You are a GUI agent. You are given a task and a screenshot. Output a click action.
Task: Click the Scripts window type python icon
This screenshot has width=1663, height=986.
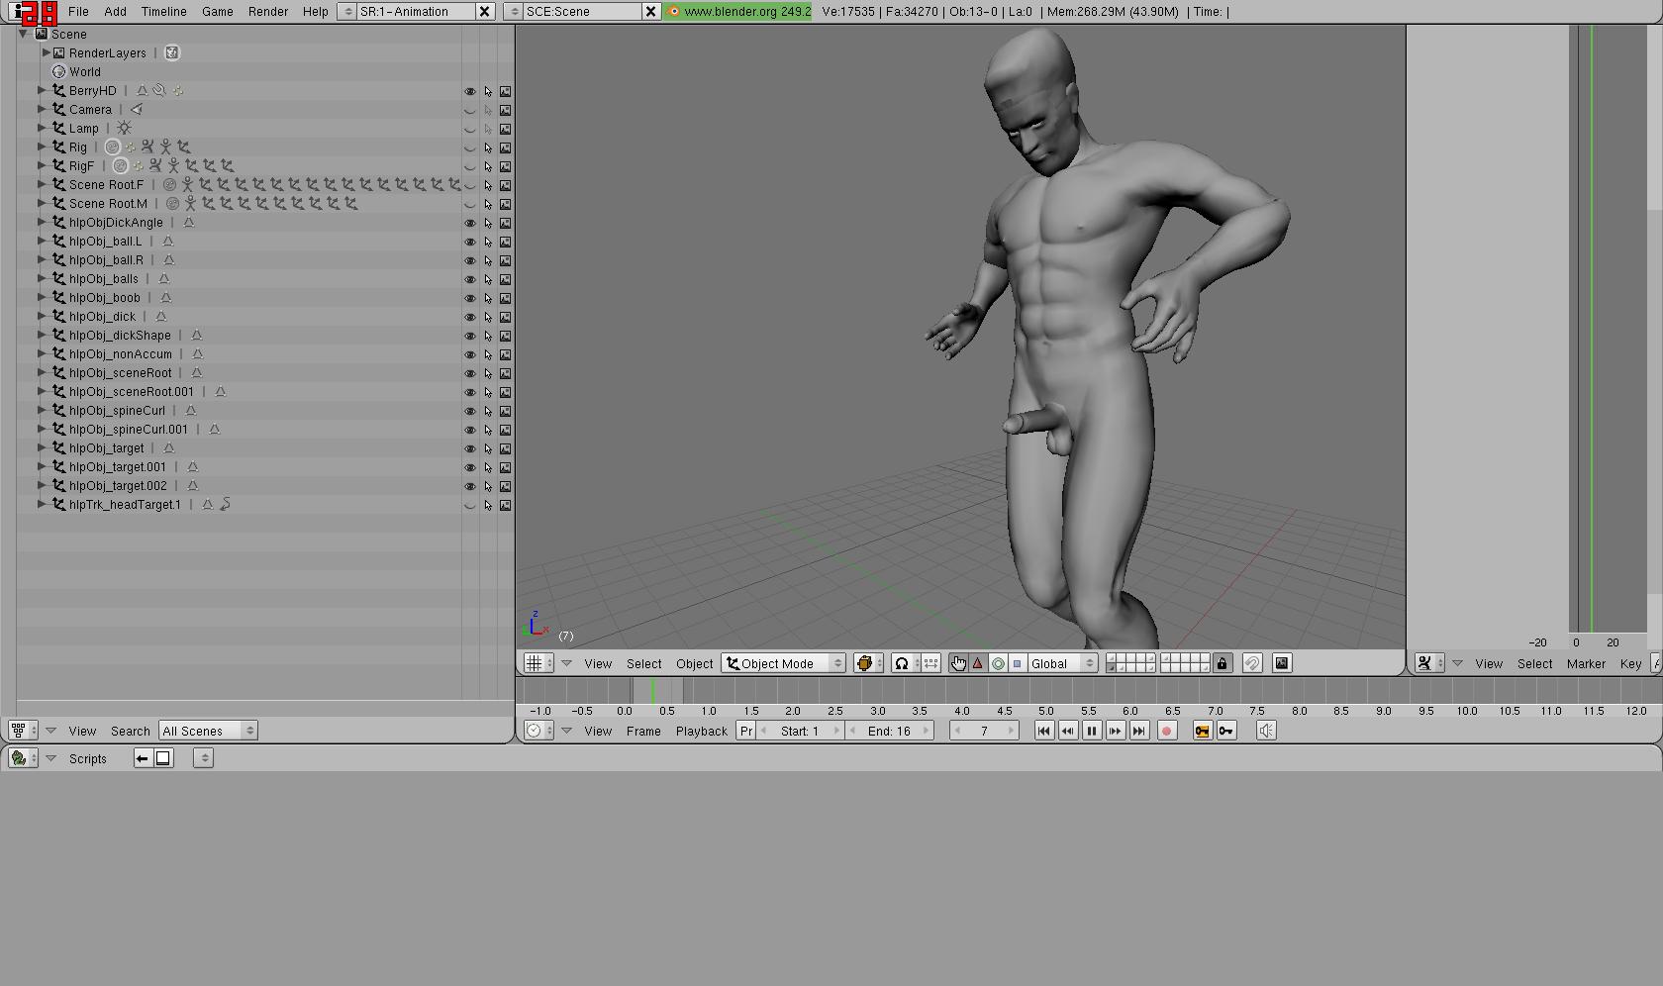[23, 758]
